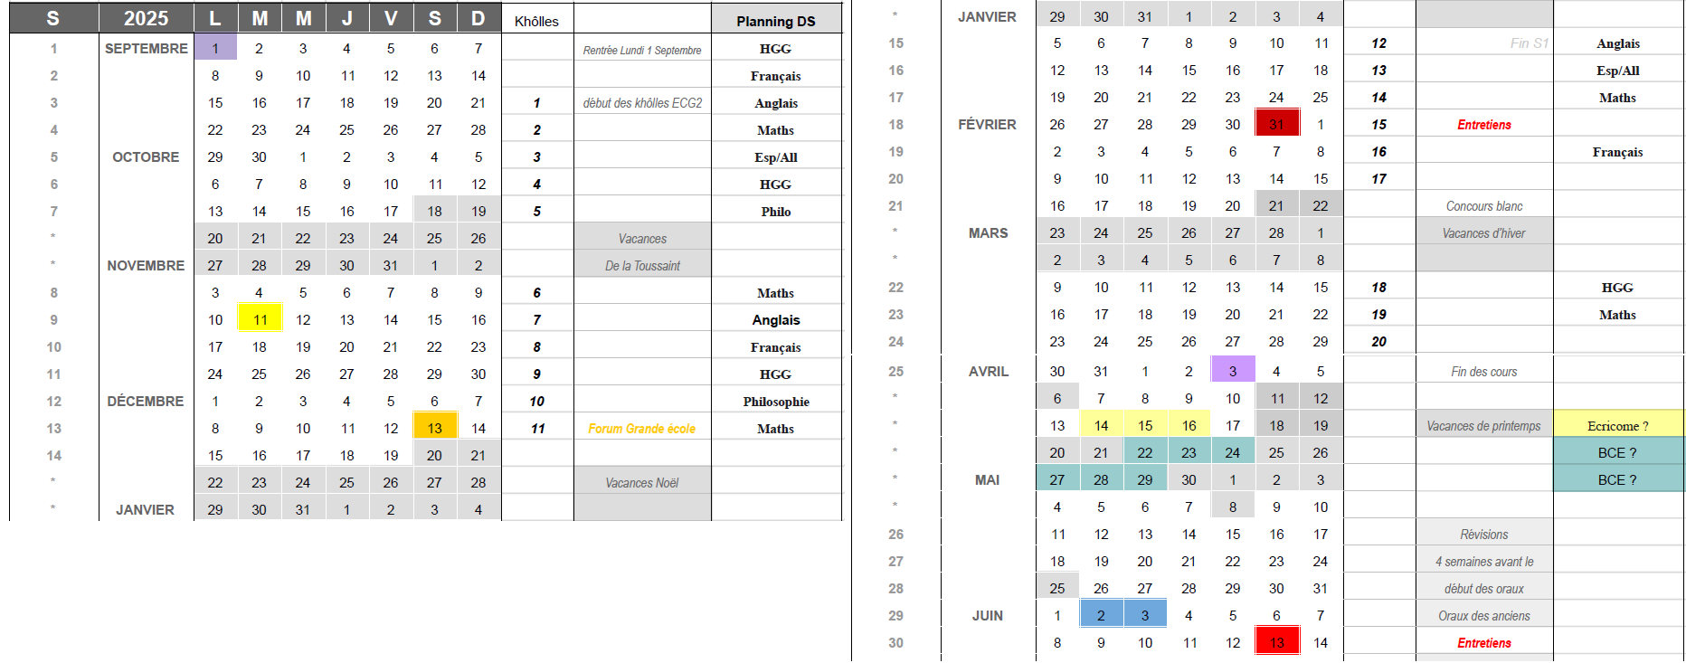Click the '2025' year header cell
The height and width of the screenshot is (663, 1686).
pyautogui.click(x=146, y=18)
